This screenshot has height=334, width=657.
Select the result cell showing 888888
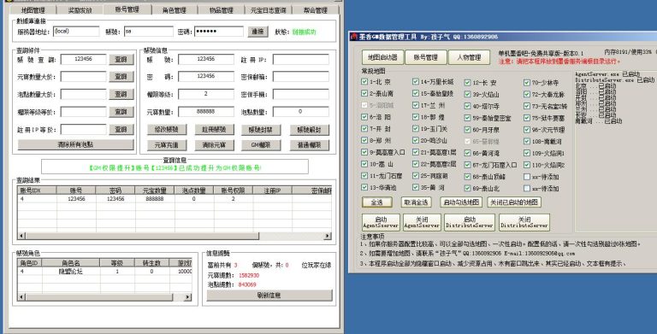[155, 199]
